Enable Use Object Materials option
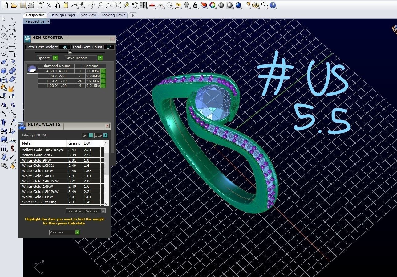397x277 pixels. tap(86, 211)
